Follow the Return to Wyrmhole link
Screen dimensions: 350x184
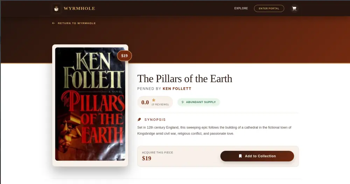pyautogui.click(x=74, y=23)
